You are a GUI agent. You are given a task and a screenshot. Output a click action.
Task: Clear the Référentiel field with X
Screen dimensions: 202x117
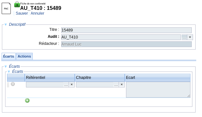(72, 85)
